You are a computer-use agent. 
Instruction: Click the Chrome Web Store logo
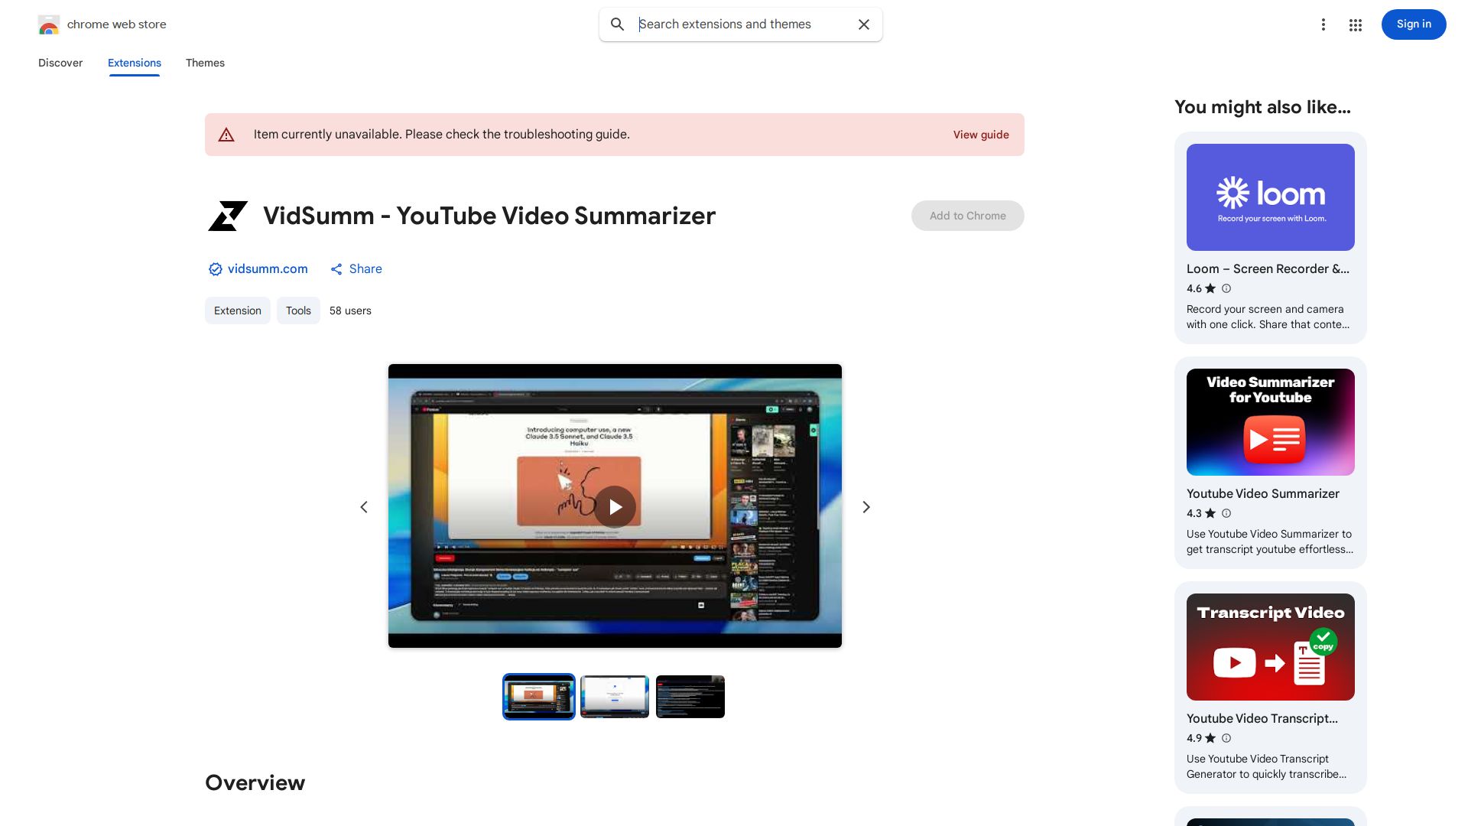(x=49, y=24)
